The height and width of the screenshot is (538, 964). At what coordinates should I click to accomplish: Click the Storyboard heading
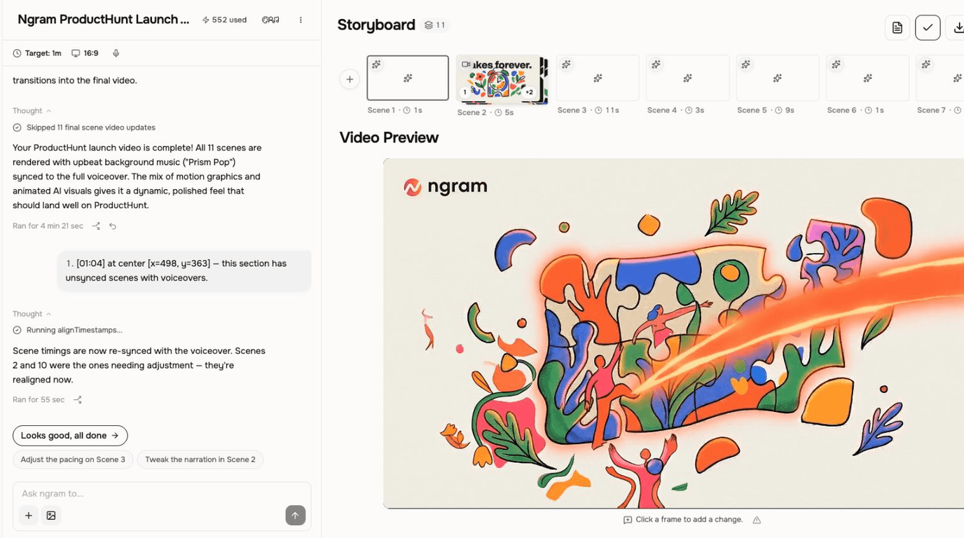coord(376,25)
